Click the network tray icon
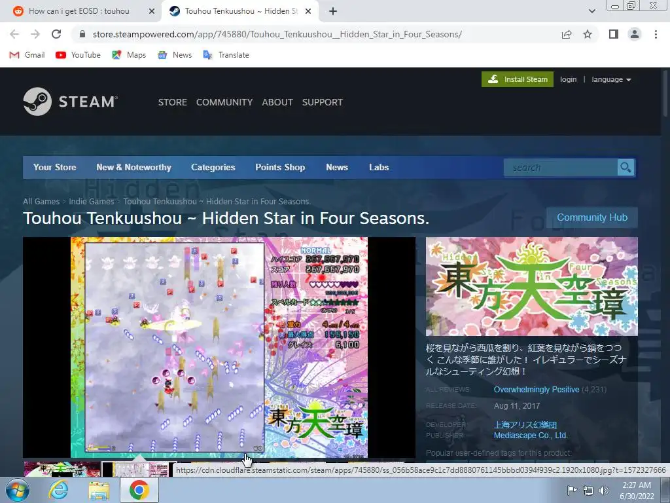 click(x=588, y=491)
